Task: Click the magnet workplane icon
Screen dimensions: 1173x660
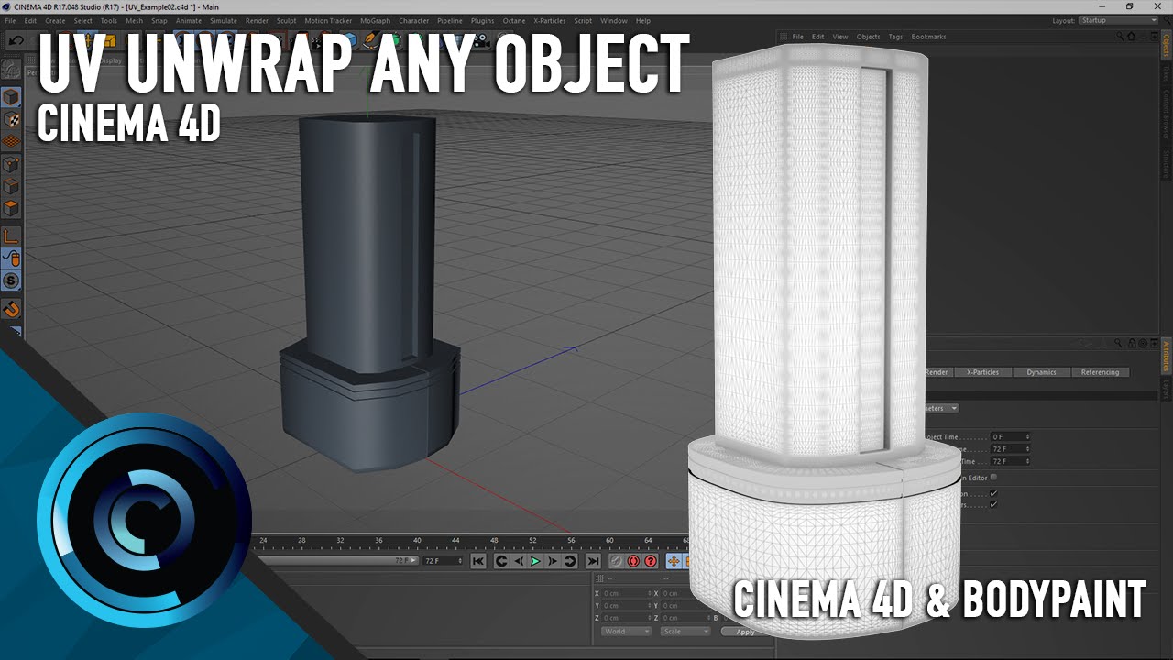Action: coord(11,309)
